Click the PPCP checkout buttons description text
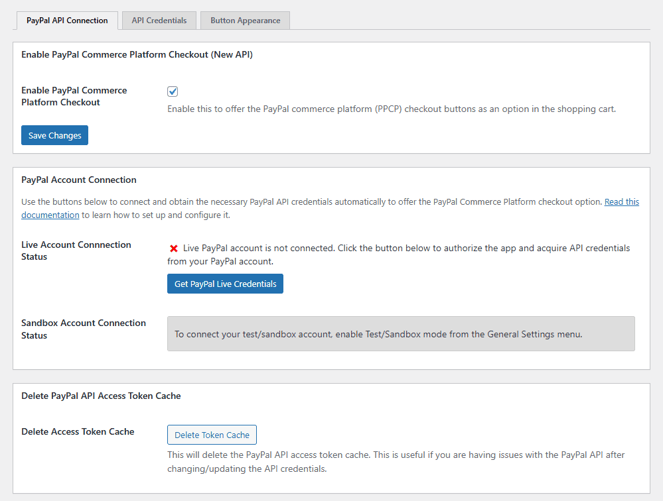The height and width of the screenshot is (501, 663). coord(392,109)
